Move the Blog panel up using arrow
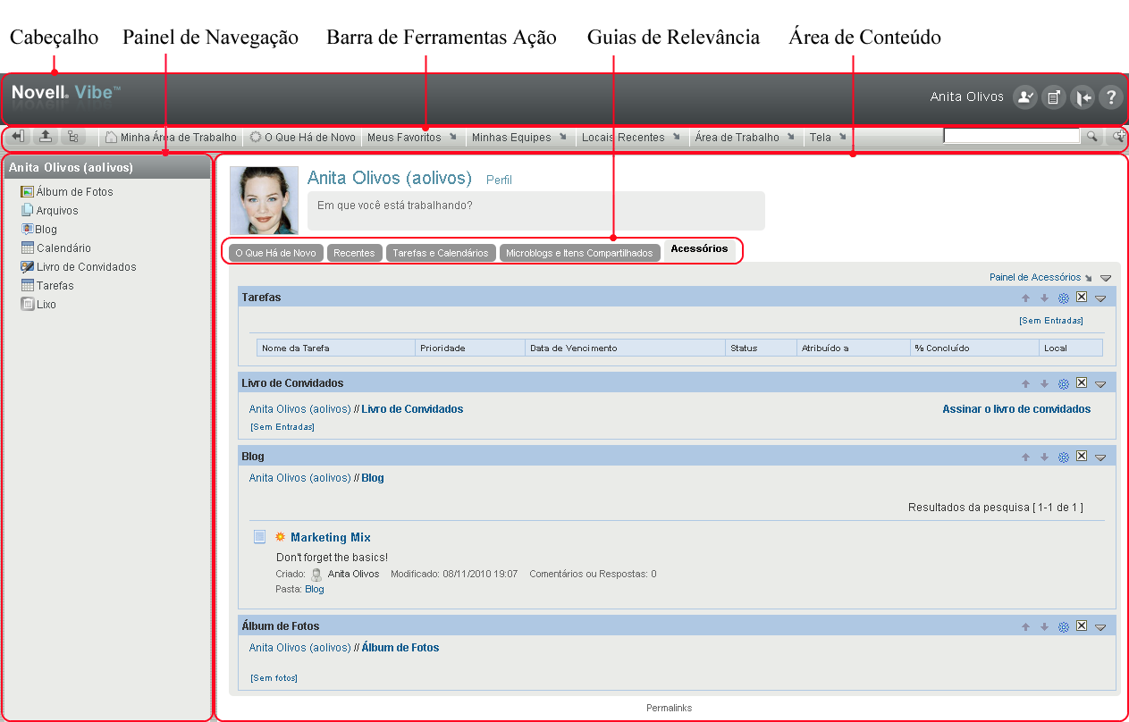This screenshot has height=722, width=1129. click(x=1025, y=457)
